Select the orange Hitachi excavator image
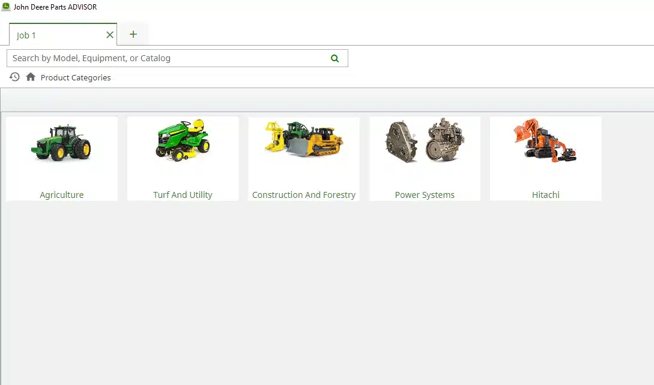Viewport: 654px width, 385px height. 545,140
